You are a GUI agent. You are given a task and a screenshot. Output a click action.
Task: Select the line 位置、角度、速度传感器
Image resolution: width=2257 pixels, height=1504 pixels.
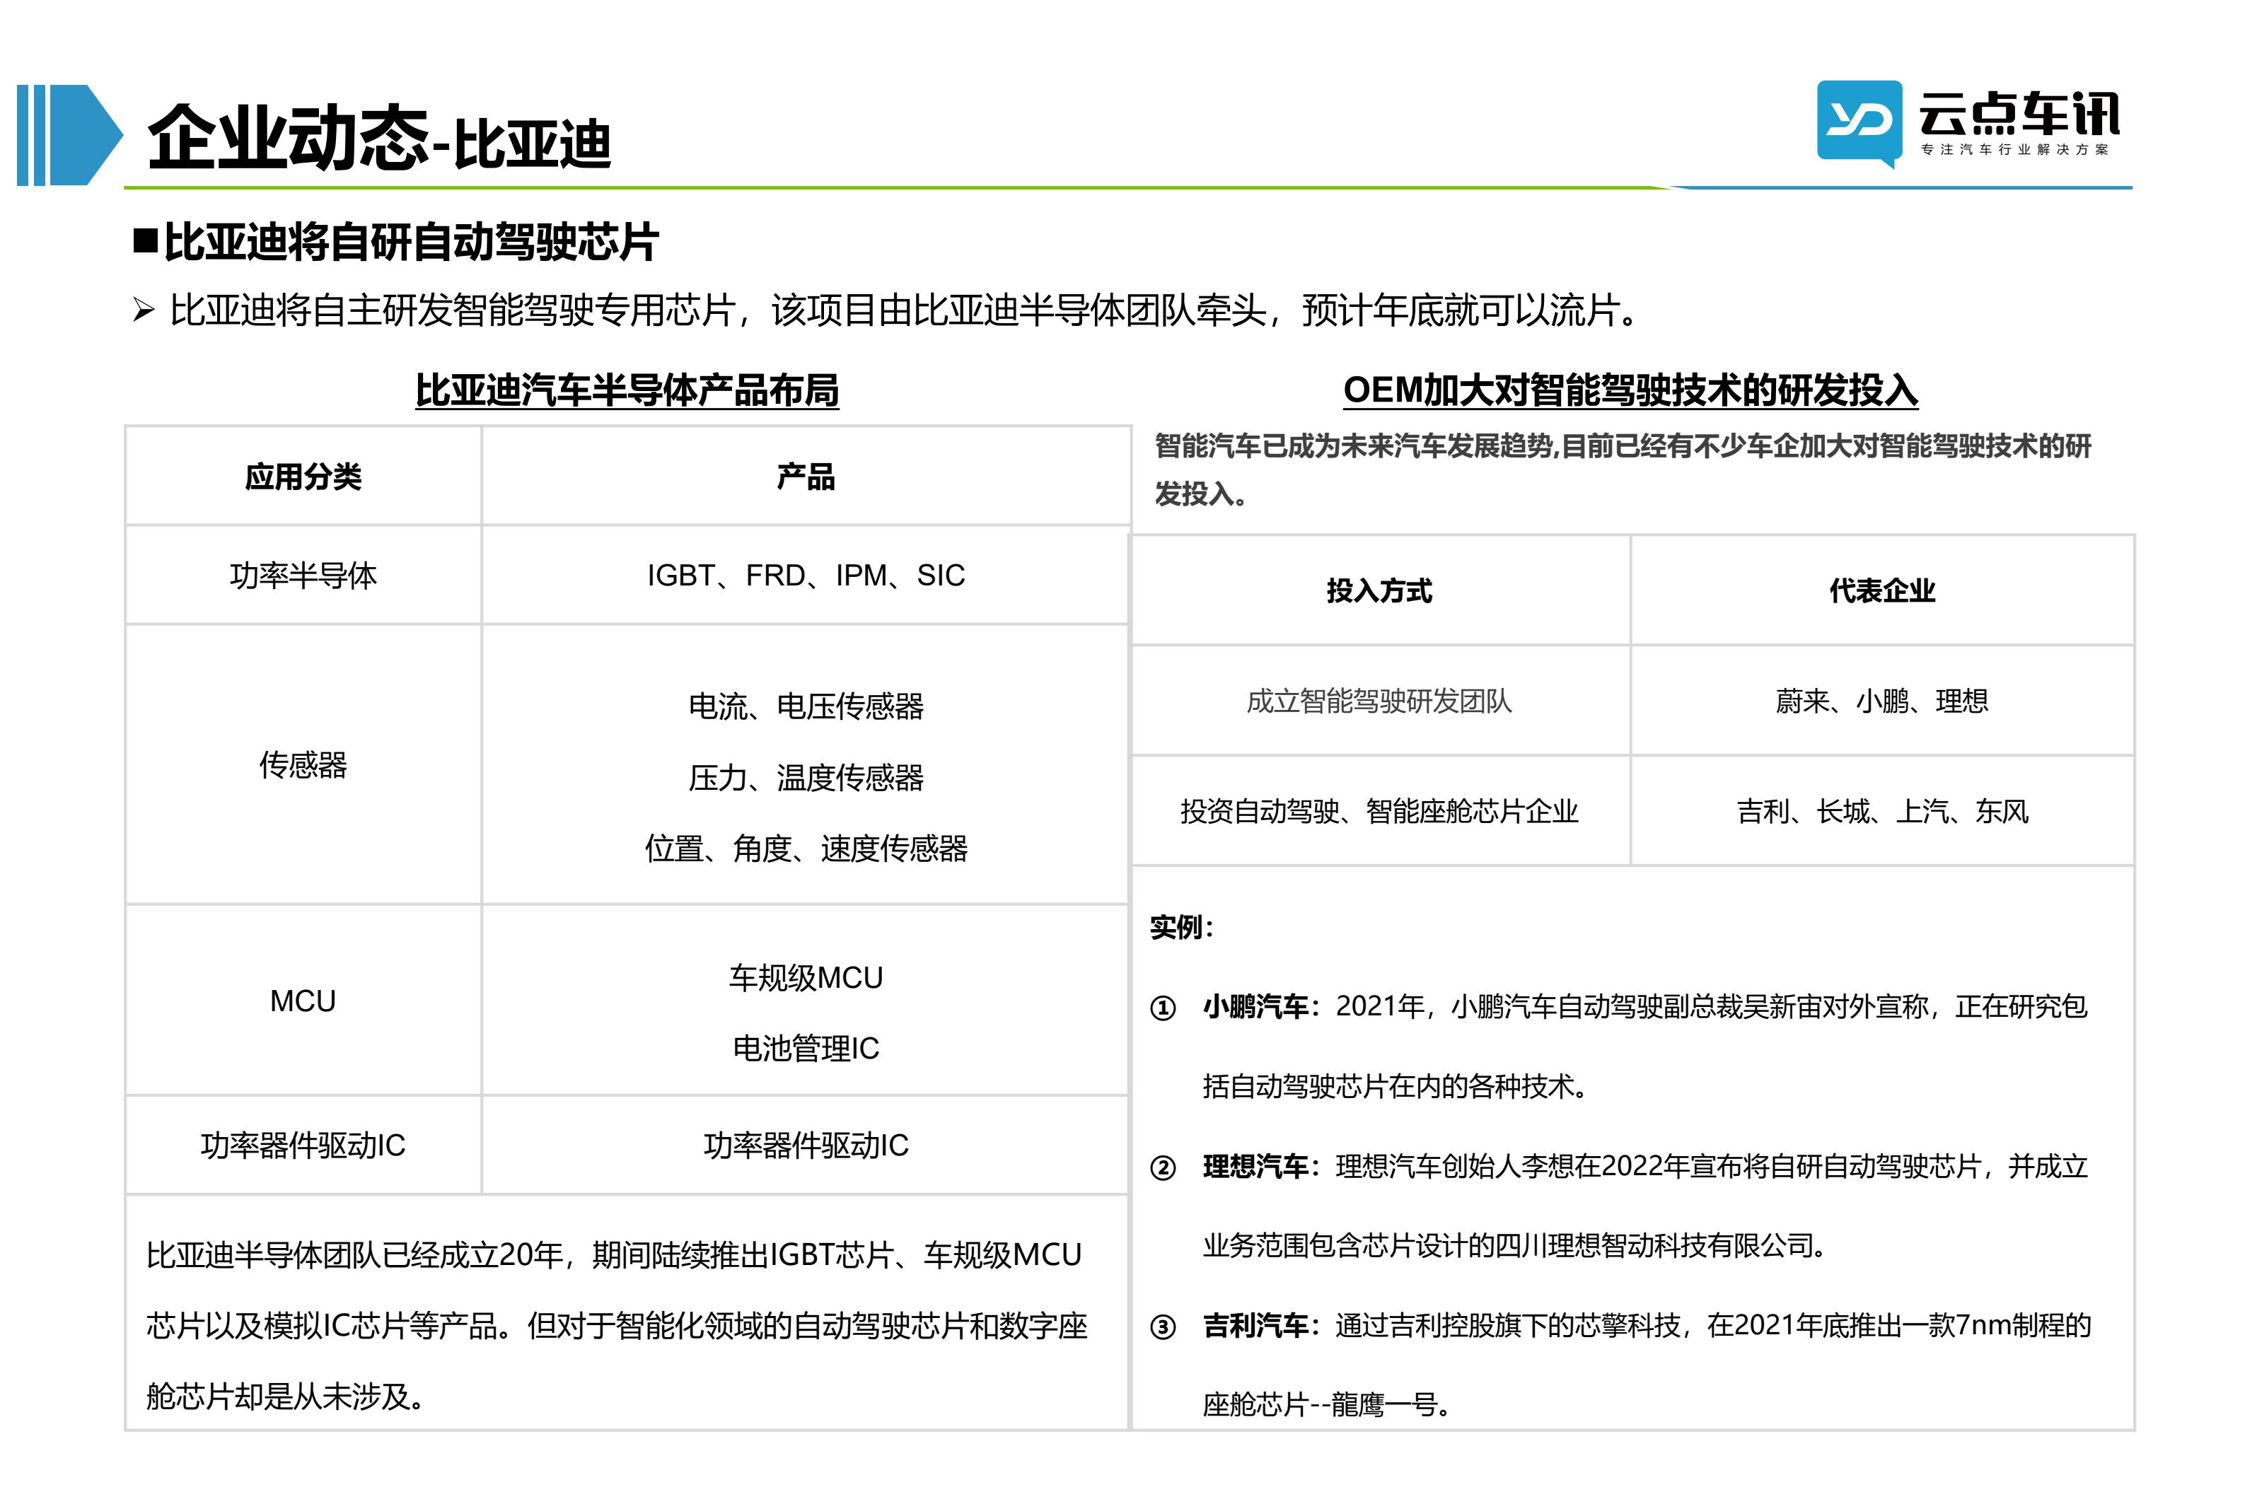pos(805,848)
